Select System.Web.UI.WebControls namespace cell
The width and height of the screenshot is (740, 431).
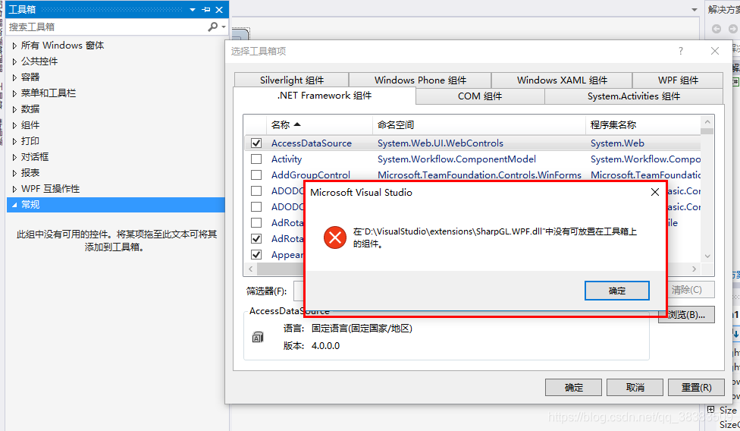pos(441,143)
